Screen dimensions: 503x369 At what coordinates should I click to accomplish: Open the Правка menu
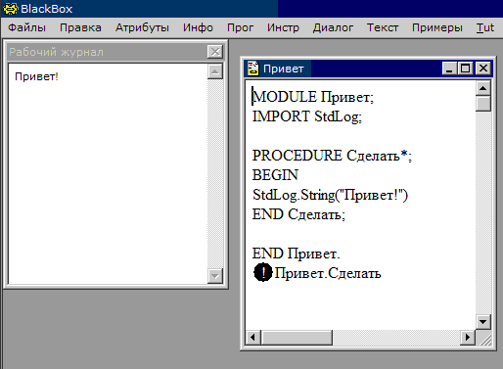80,27
